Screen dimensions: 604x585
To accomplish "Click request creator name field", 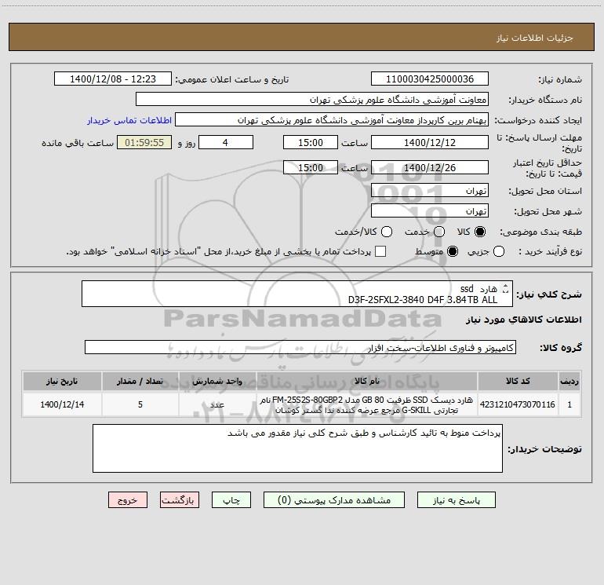I will point(332,120).
